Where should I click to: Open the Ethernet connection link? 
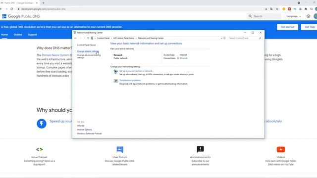[184, 58]
